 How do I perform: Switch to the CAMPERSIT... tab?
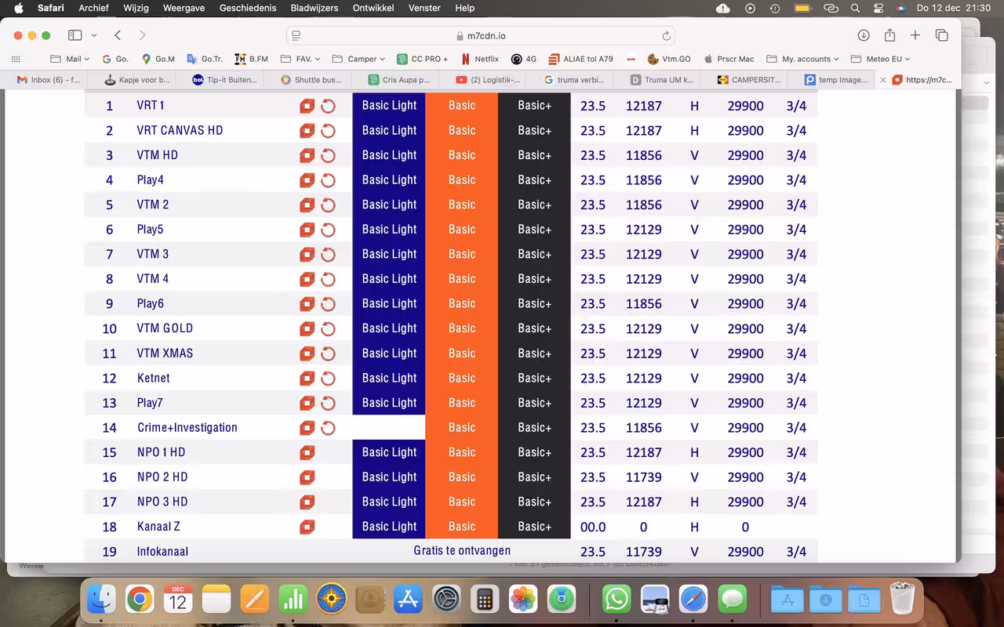(x=750, y=80)
